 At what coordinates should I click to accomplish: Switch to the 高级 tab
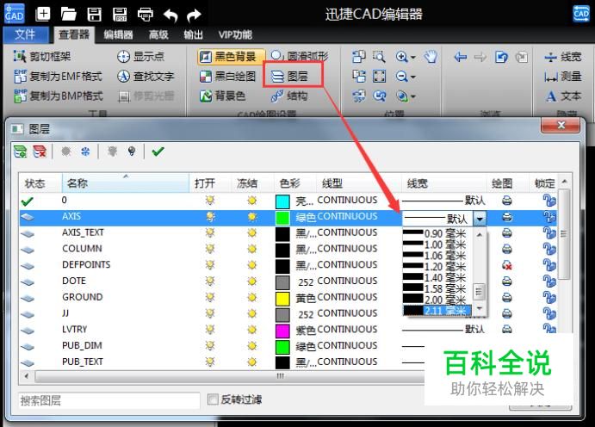158,35
